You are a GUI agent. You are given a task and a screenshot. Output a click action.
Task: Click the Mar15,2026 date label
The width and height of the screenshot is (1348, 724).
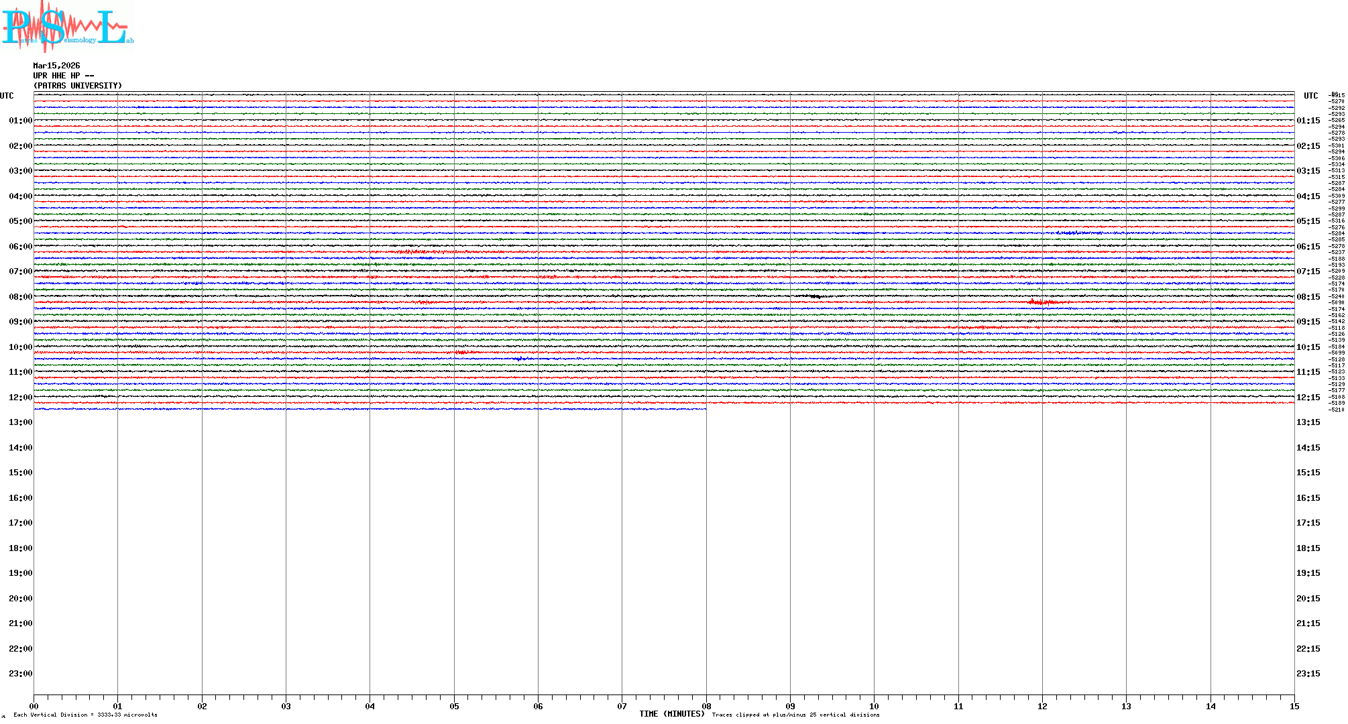click(x=56, y=66)
